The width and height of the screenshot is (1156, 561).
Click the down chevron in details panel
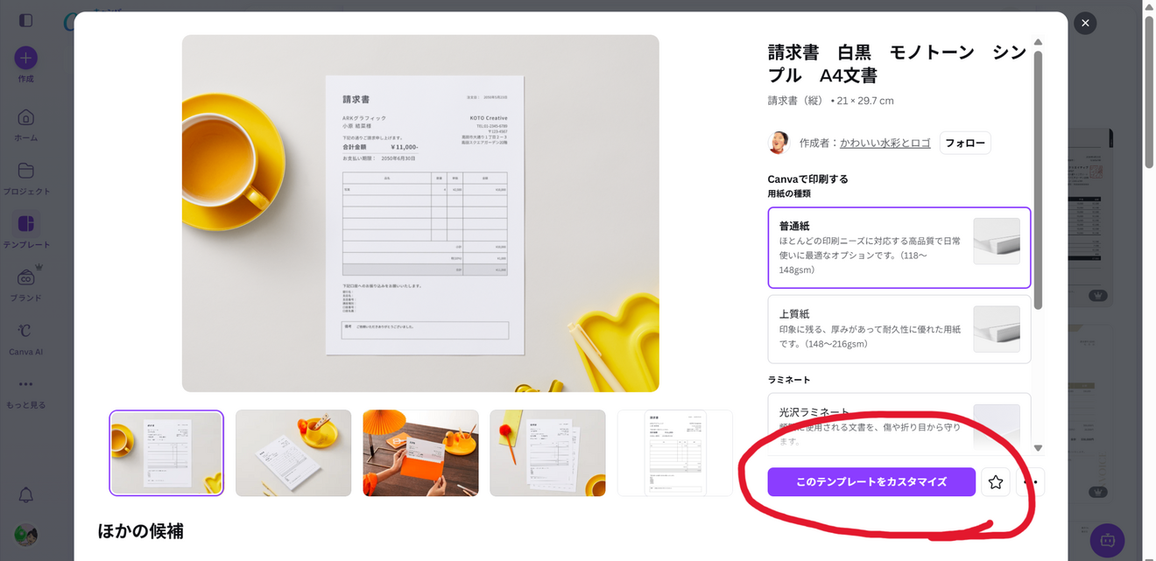pos(1038,447)
